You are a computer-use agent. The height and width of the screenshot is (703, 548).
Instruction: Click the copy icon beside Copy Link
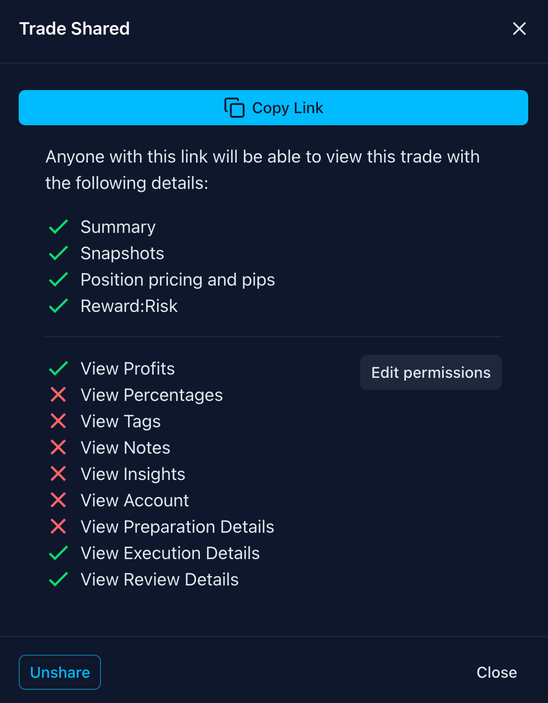click(x=234, y=108)
